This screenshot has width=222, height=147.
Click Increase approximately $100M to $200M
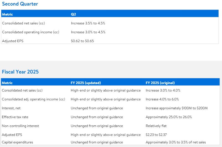point(177,108)
